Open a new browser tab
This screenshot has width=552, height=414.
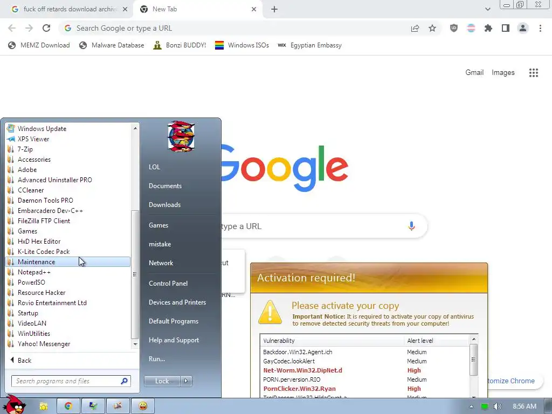(x=274, y=10)
